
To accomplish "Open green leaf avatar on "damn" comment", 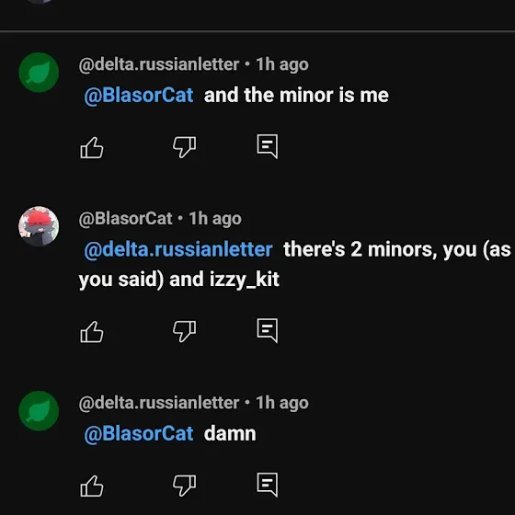I will tap(39, 410).
